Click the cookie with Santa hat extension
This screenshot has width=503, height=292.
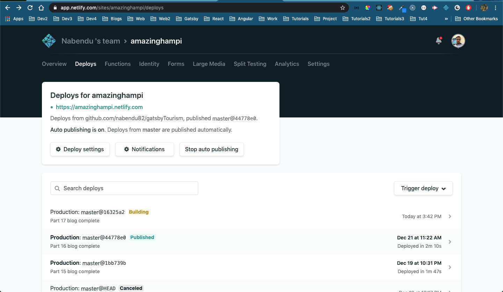coord(390,8)
